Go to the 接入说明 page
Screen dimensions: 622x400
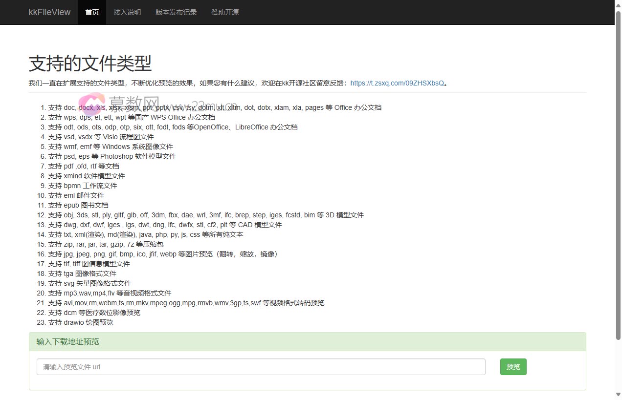coord(127,12)
